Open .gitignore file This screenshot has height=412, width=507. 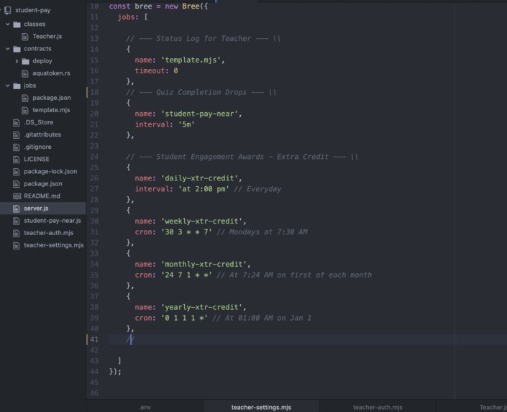click(37, 147)
